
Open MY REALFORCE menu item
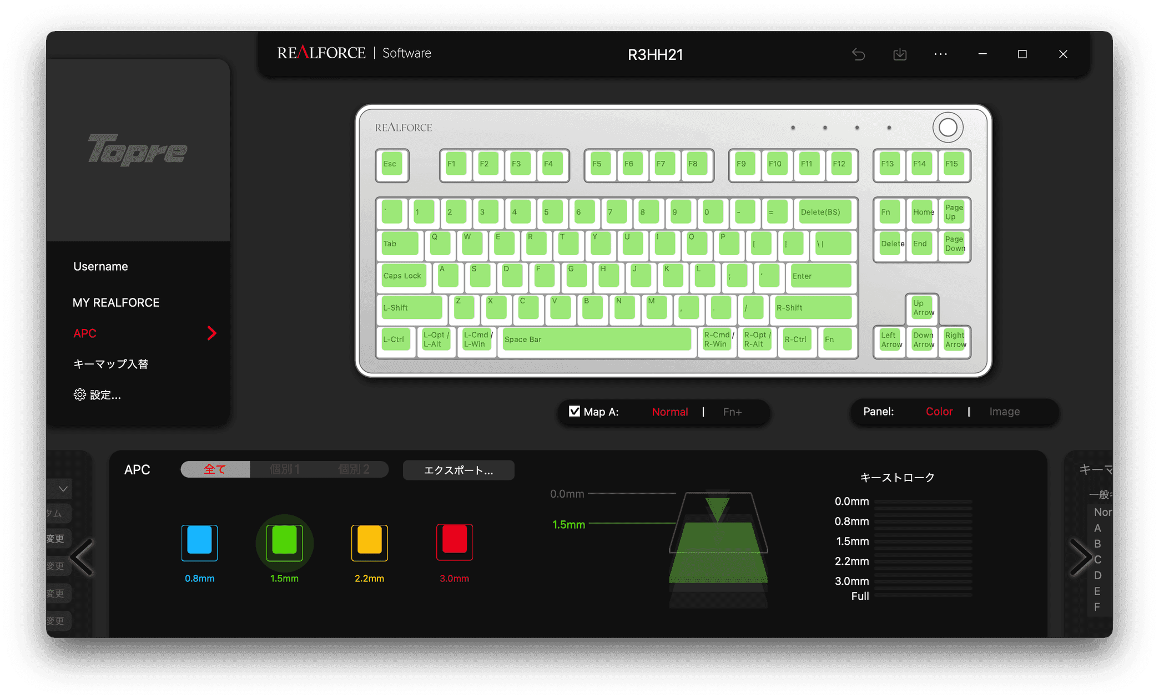[x=116, y=303]
